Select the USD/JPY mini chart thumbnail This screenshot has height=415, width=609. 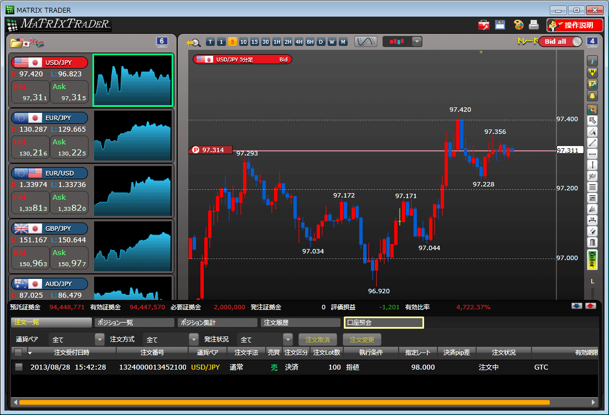coord(133,80)
